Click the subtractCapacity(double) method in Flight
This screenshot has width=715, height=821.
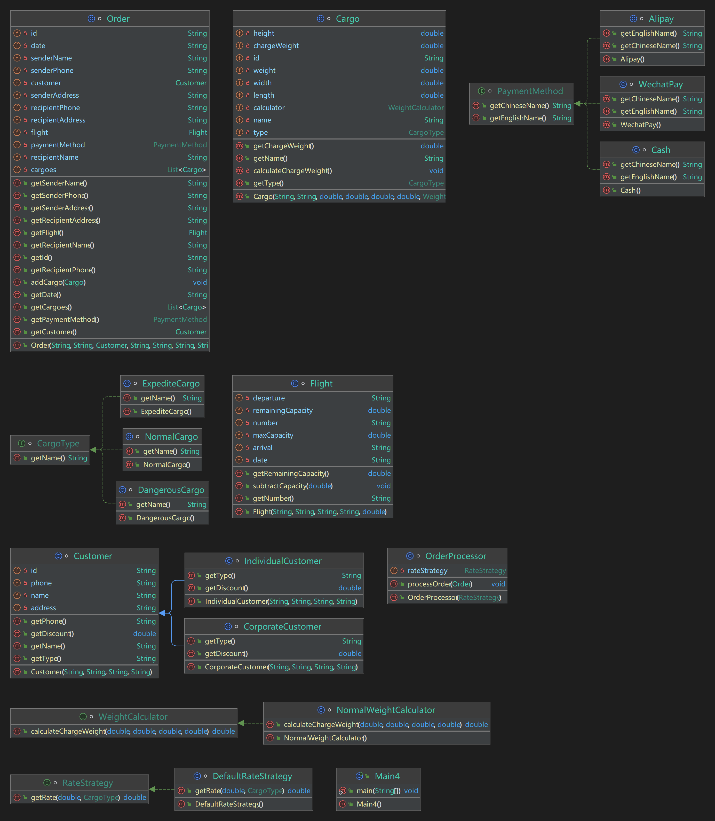coord(292,486)
